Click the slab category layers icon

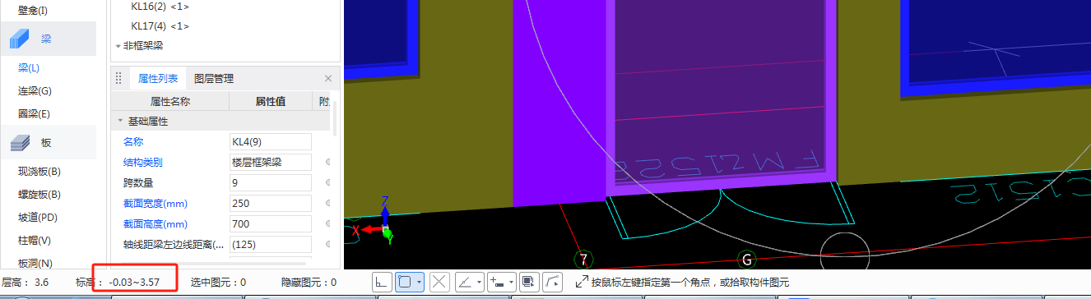click(20, 143)
